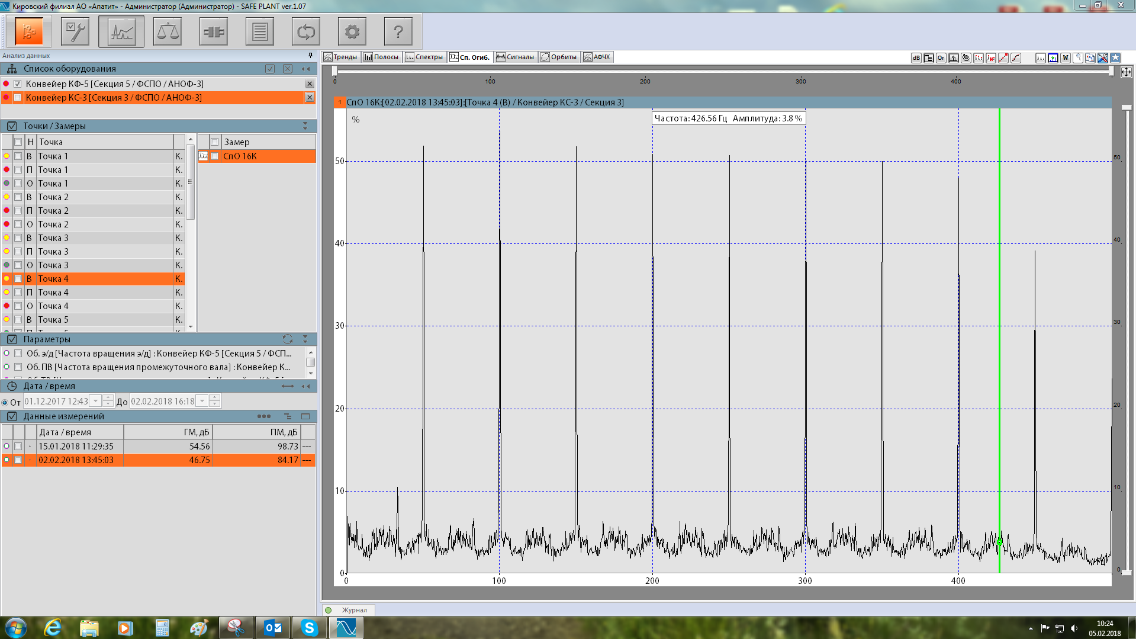Click the copy chart icon
This screenshot has width=1136, height=639.
1090,58
